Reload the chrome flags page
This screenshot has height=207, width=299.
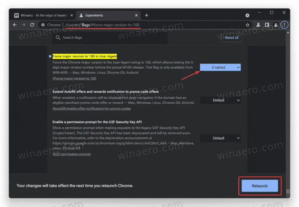pyautogui.click(x=32, y=25)
